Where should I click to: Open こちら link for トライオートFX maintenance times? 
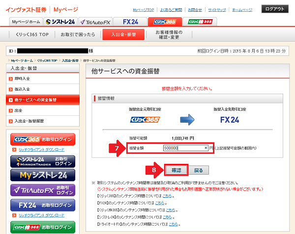click(173, 224)
